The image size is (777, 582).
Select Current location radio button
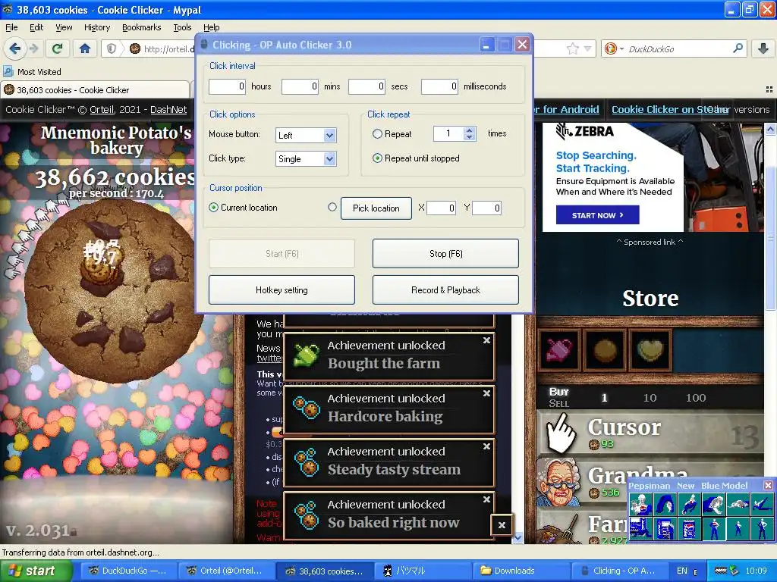click(x=213, y=208)
